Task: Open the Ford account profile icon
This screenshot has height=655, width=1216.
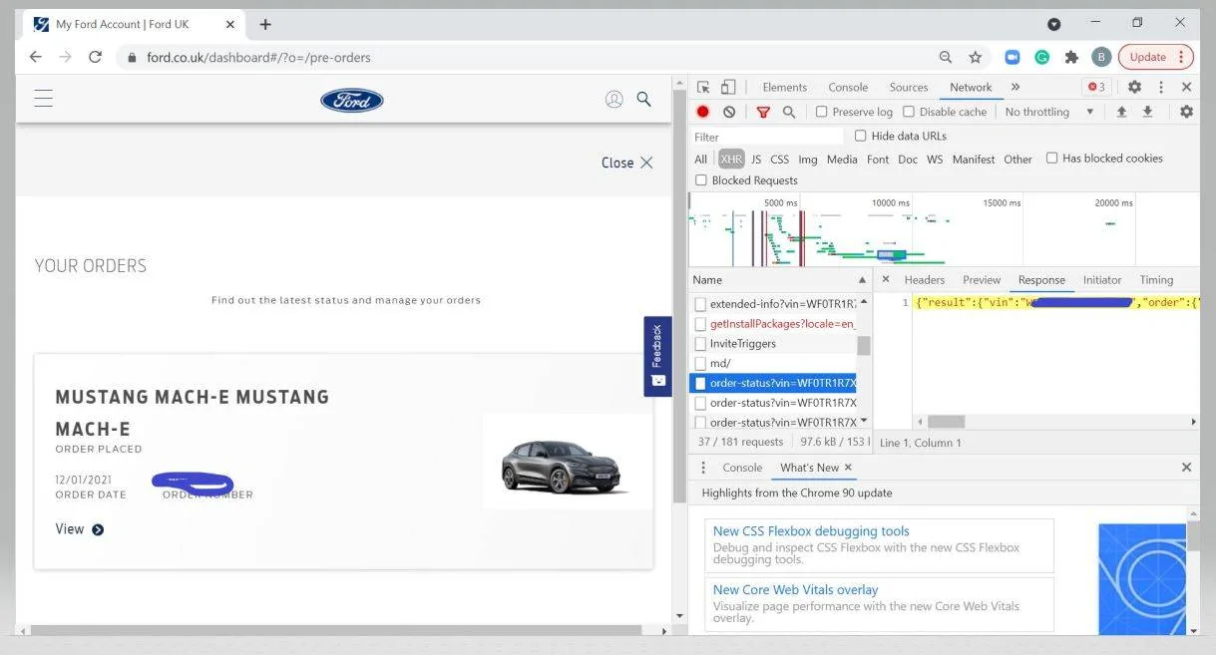Action: (x=614, y=99)
